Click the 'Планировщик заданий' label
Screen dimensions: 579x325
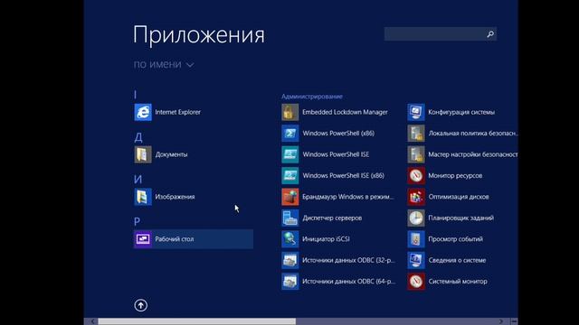(460, 218)
